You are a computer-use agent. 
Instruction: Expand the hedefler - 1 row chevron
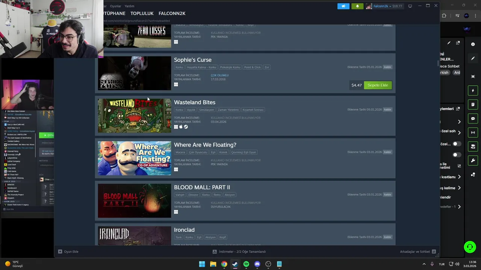(459, 207)
